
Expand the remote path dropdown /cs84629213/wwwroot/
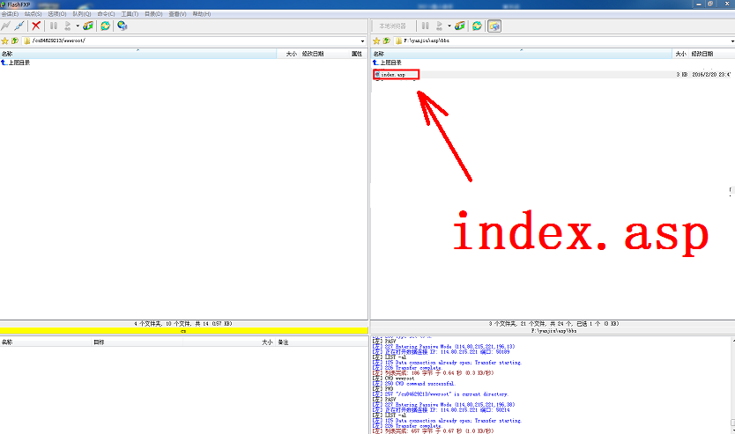[x=362, y=41]
